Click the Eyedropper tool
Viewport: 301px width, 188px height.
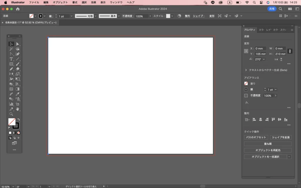18,94
